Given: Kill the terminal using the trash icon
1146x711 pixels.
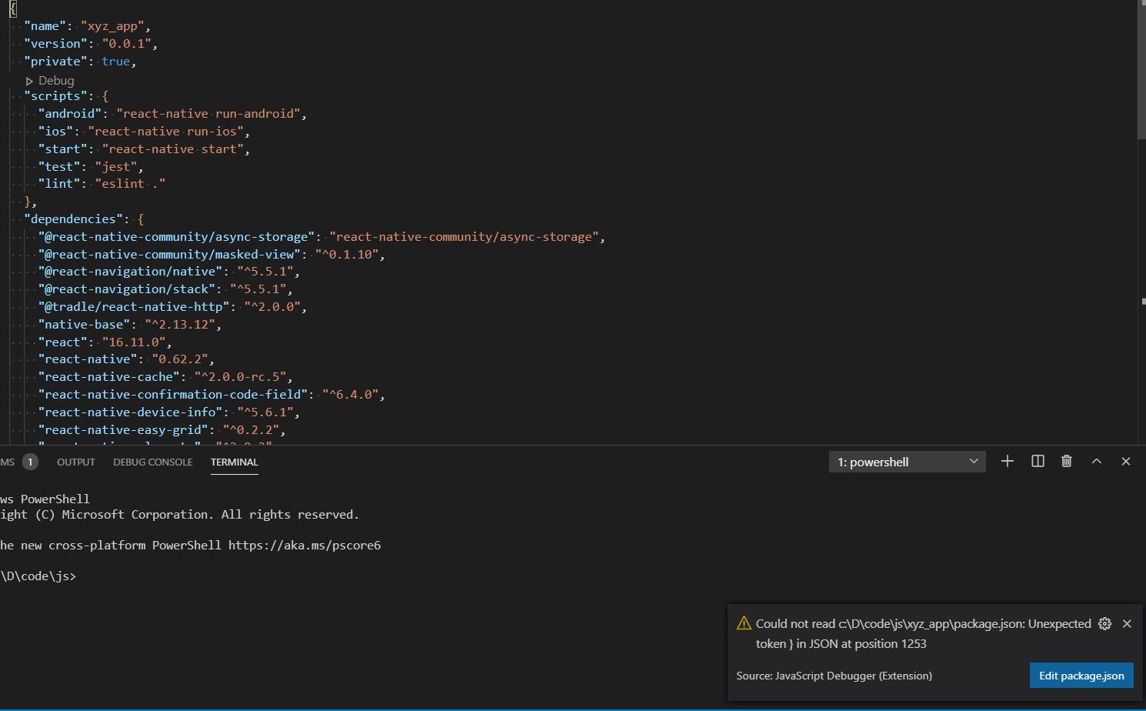Looking at the screenshot, I should coord(1066,461).
